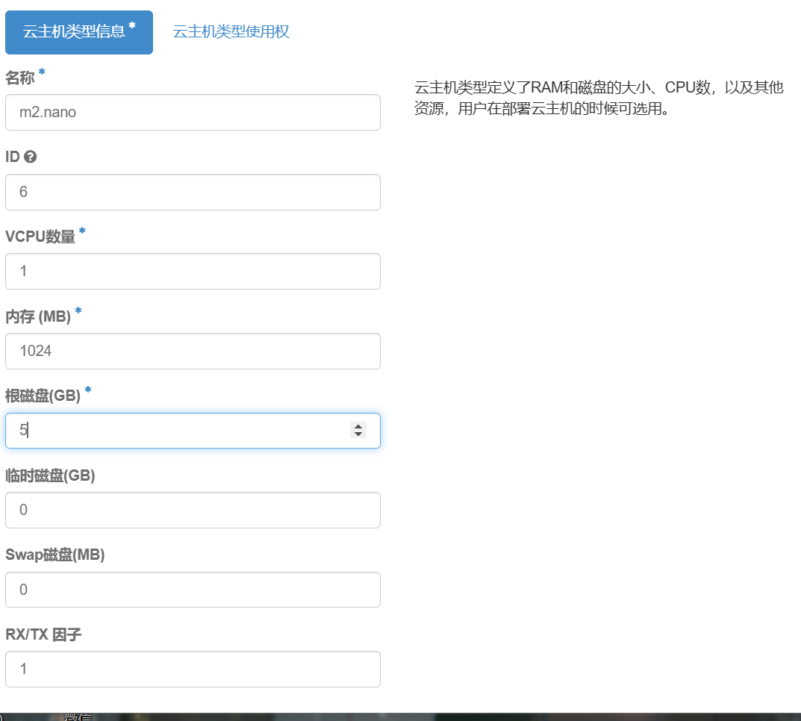This screenshot has width=801, height=721.
Task: Open the 云主机类型信息 tab
Action: point(79,32)
